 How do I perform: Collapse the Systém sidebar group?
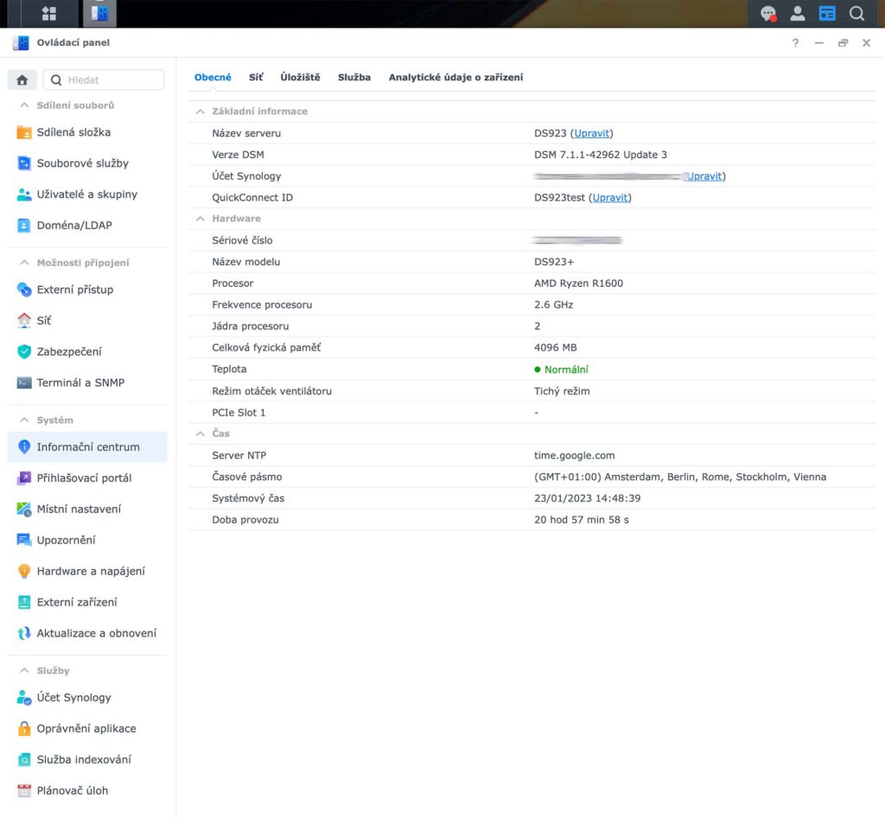coord(24,421)
